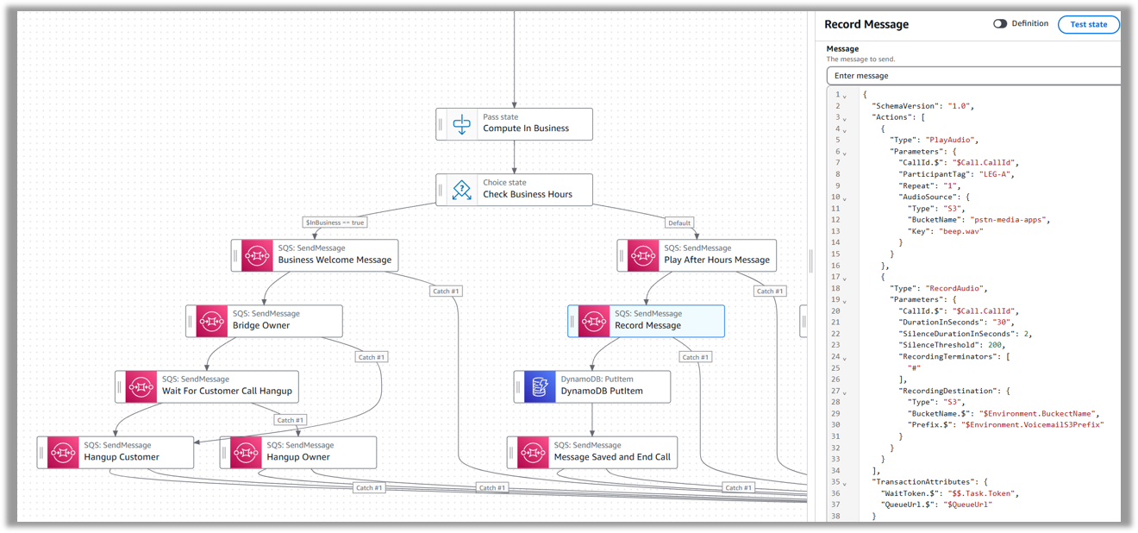Click the SQS icon on Hangup Customer state
The width and height of the screenshot is (1138, 533).
click(x=61, y=452)
